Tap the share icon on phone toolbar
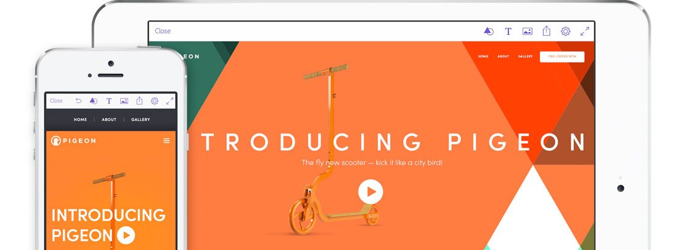 pyautogui.click(x=139, y=101)
